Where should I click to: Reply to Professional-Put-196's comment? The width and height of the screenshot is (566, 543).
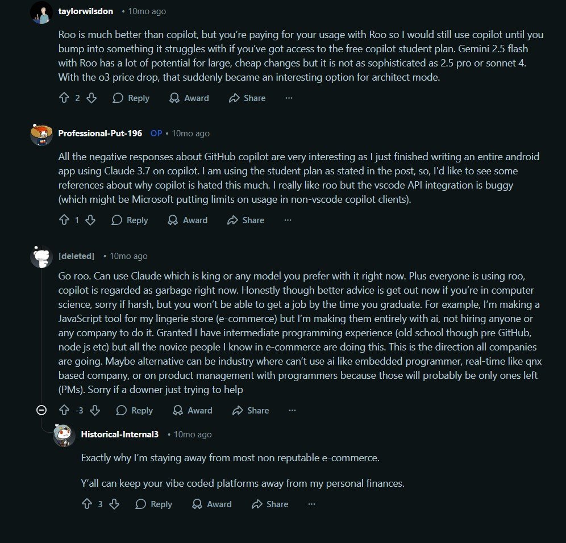tap(130, 220)
